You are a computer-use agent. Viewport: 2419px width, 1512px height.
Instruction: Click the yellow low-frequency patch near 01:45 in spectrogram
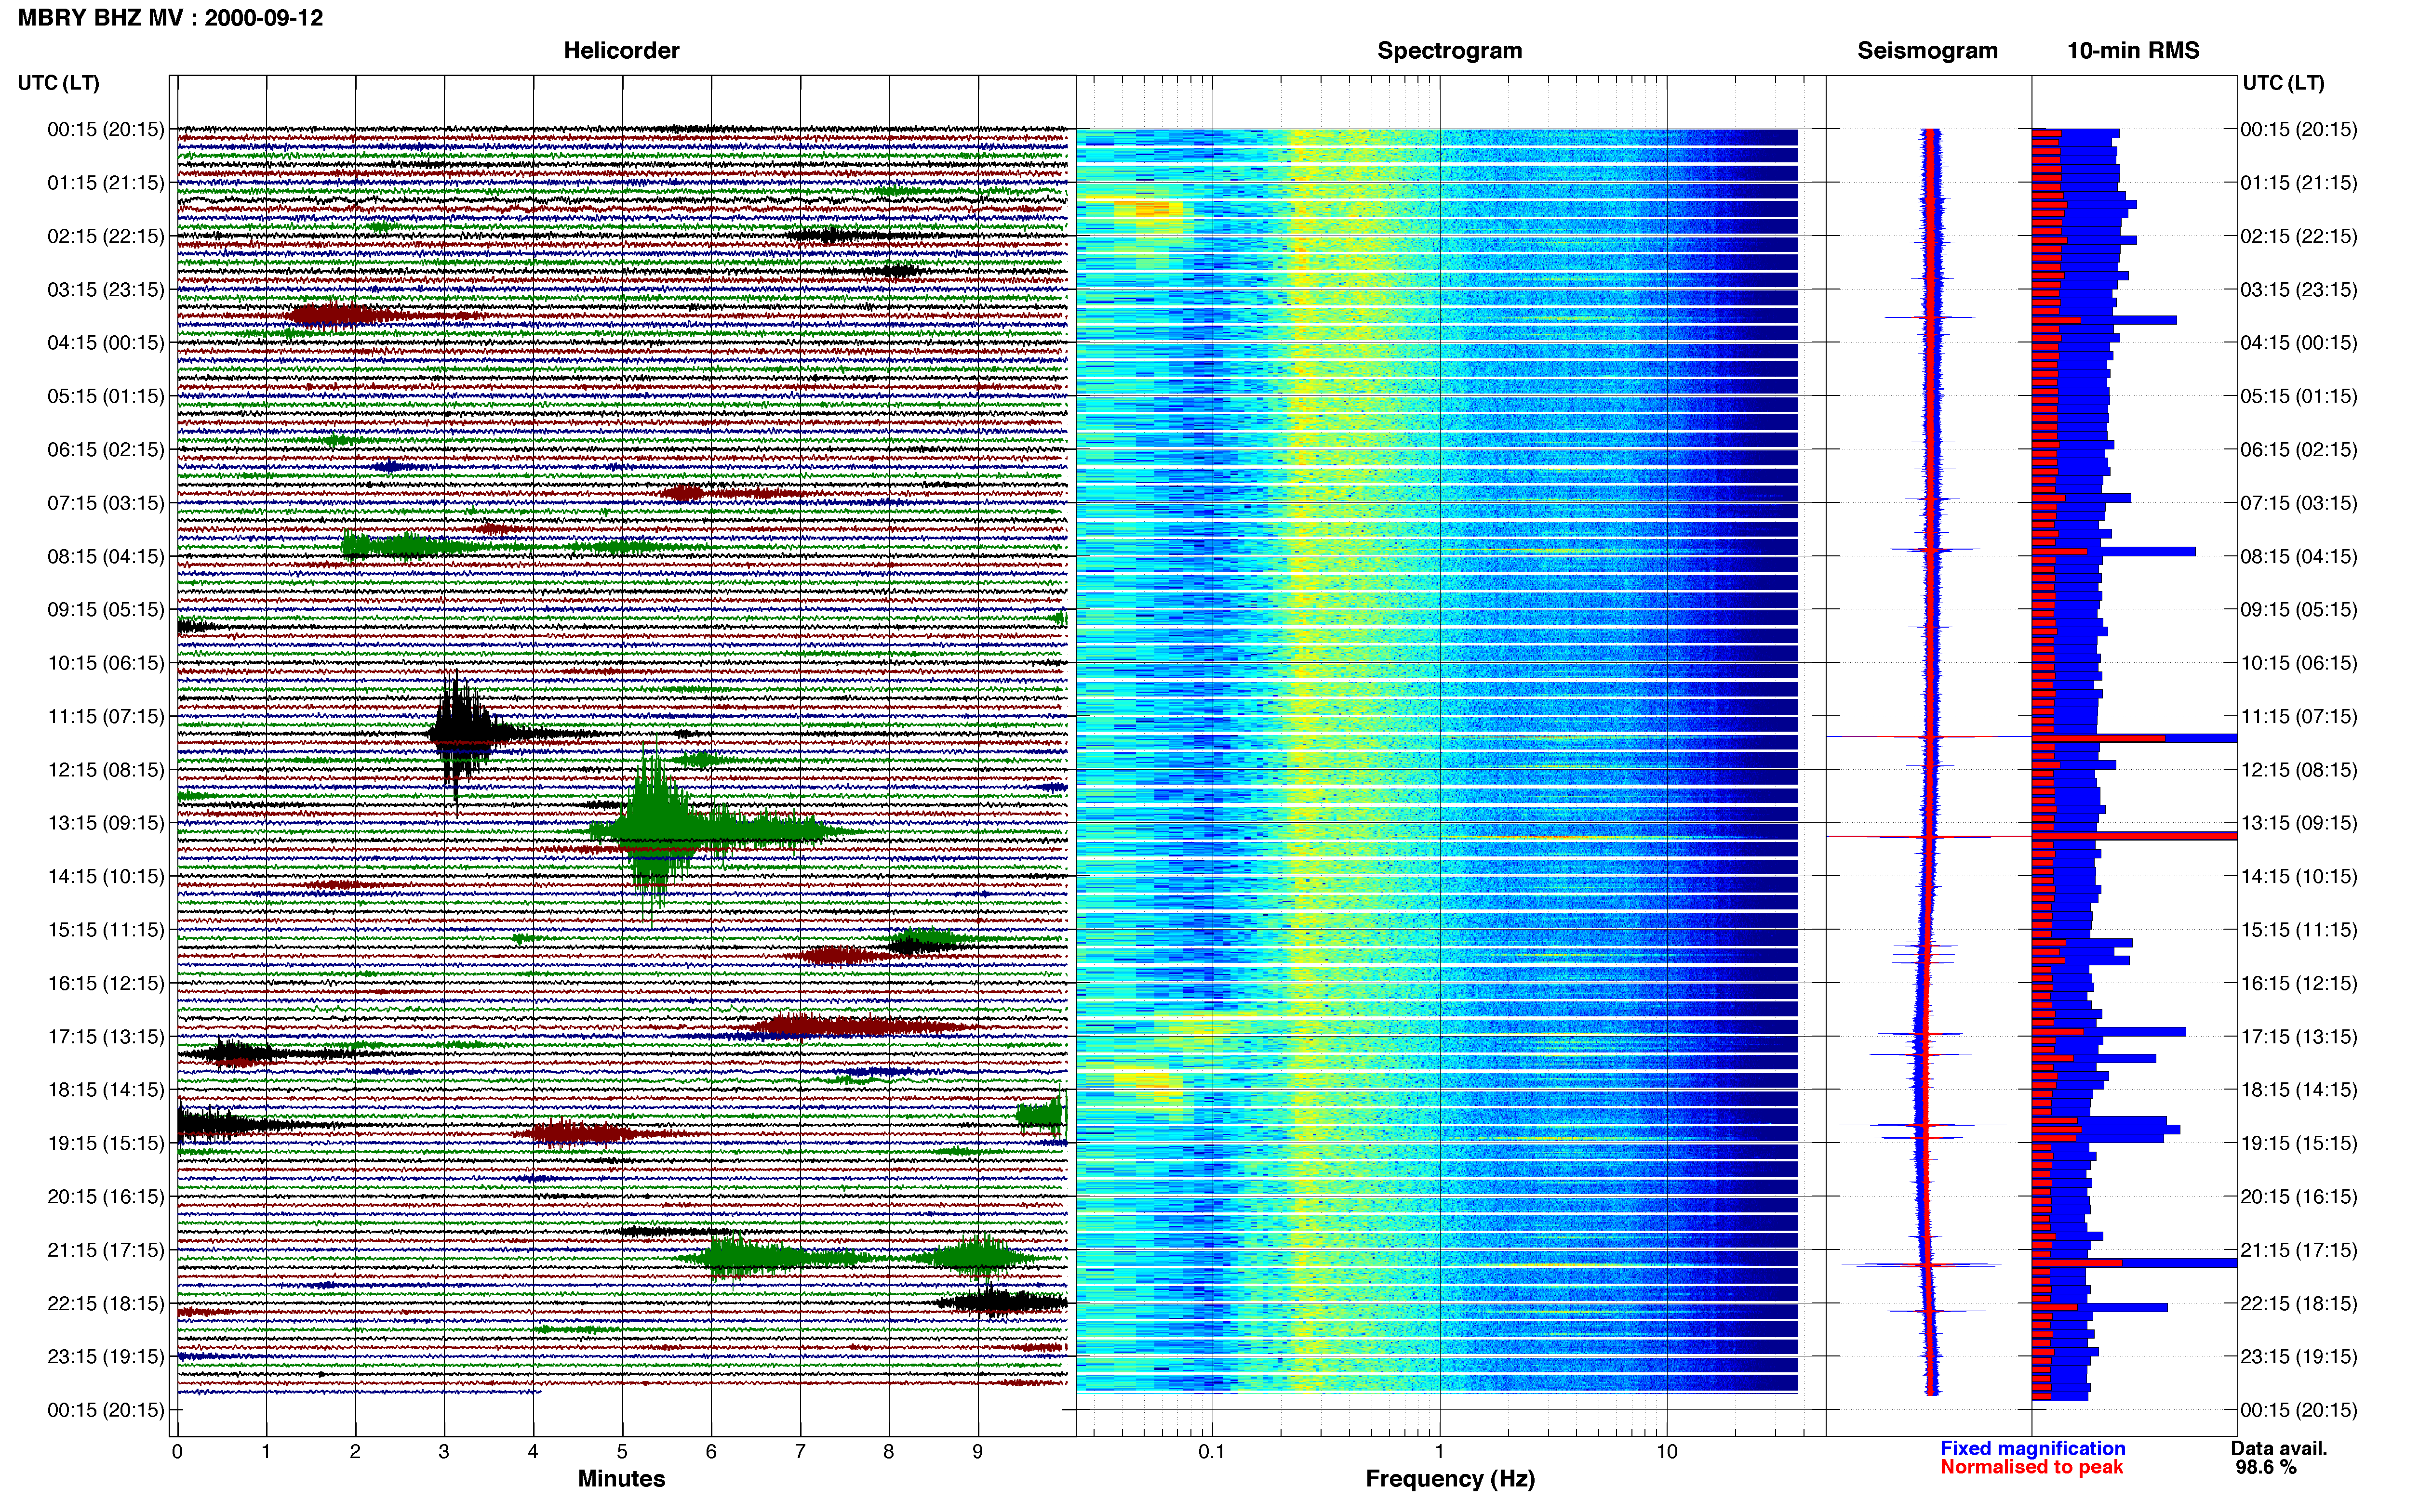point(1148,209)
